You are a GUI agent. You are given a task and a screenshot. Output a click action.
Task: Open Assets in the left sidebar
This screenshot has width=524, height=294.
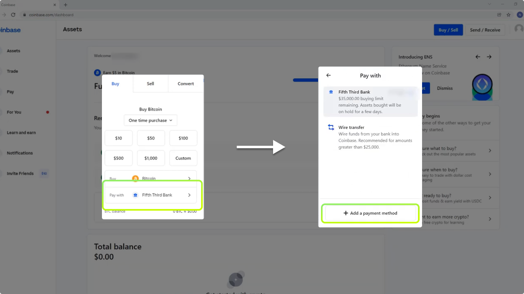click(x=13, y=51)
